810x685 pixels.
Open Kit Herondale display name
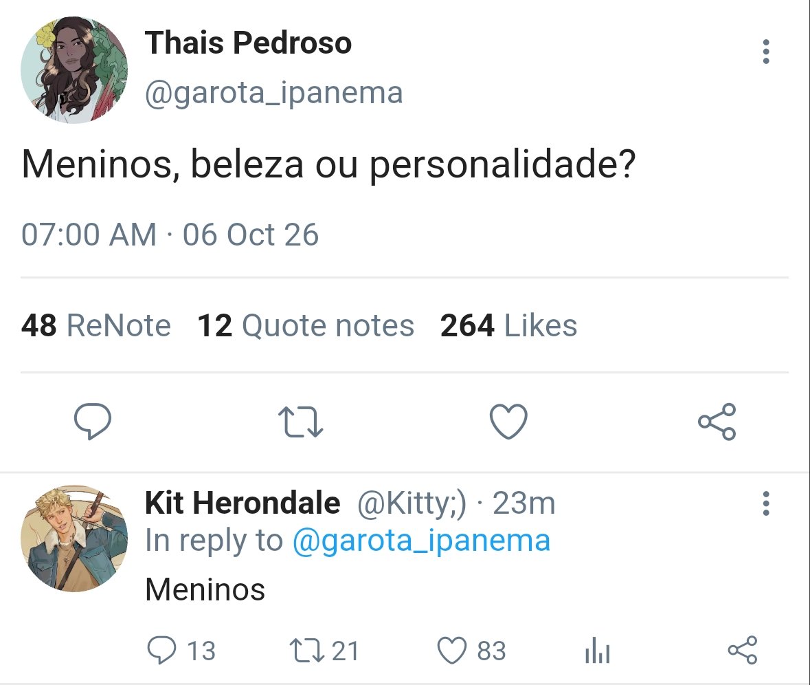[x=243, y=503]
